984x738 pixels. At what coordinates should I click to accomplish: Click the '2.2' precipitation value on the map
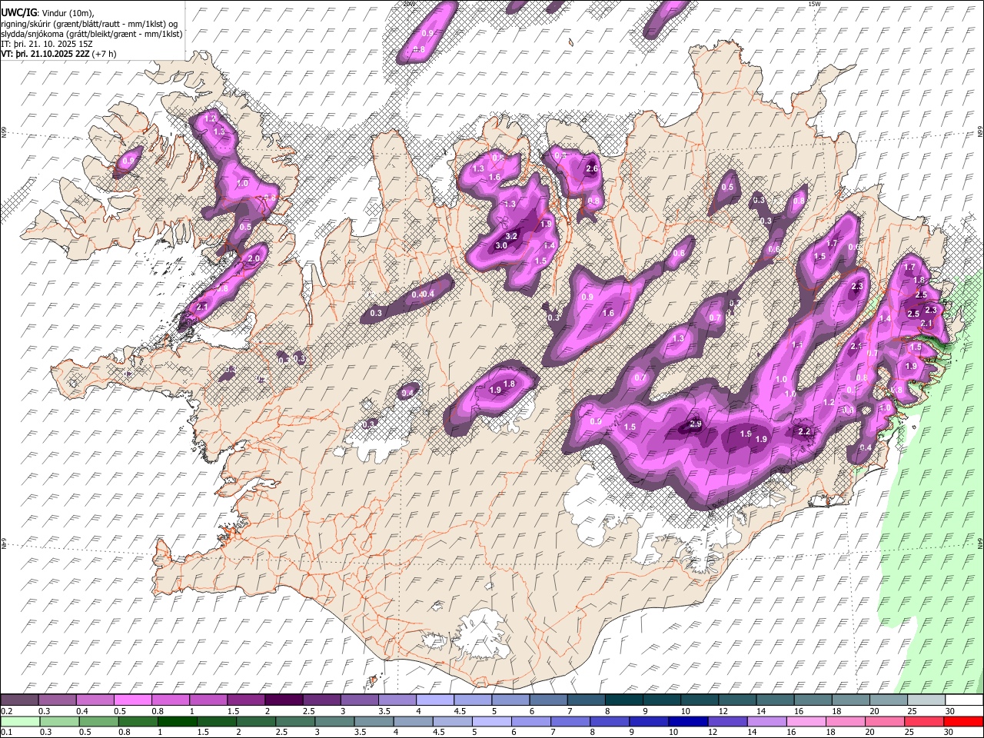click(x=805, y=432)
